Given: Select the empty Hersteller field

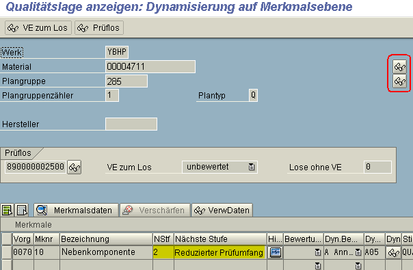Looking at the screenshot, I should pyautogui.click(x=131, y=124).
